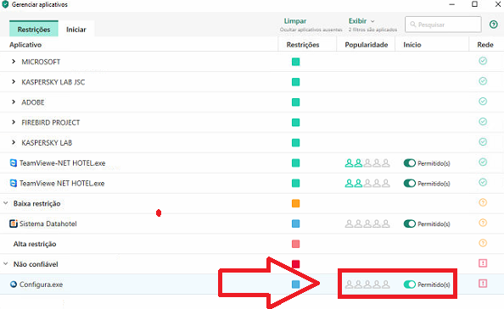Screen dimensions: 504x309
Task: Select the Alta restrição group row
Action: [x=252, y=244]
